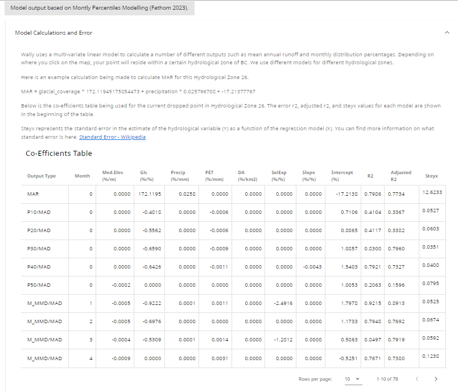Go to previous page of table
Image resolution: width=458 pixels, height=392 pixels.
coord(417,379)
